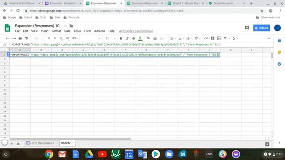Click the Sheets home logo
Screen dimensions: 285x160
[8, 28]
